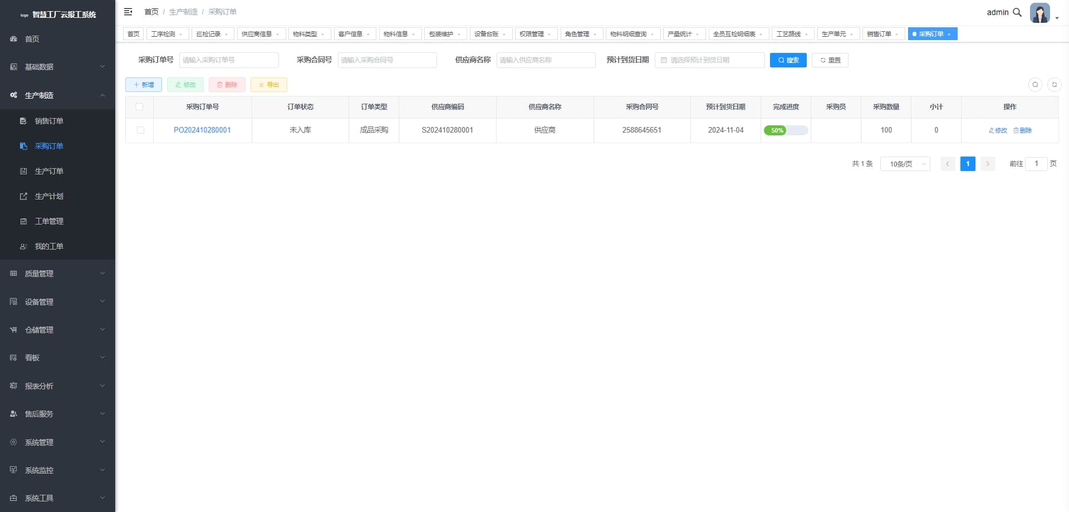
Task: Collapse the sidebar with the hamburger icon
Action: (128, 12)
